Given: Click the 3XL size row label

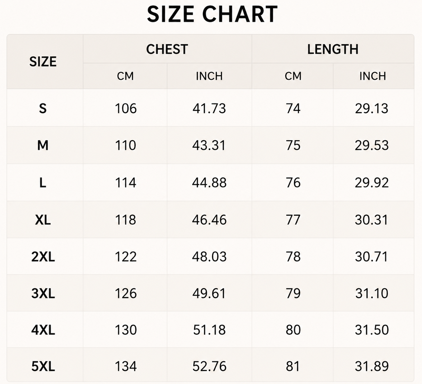Looking at the screenshot, I should click(43, 293).
